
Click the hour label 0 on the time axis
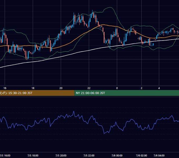click(x=117, y=88)
